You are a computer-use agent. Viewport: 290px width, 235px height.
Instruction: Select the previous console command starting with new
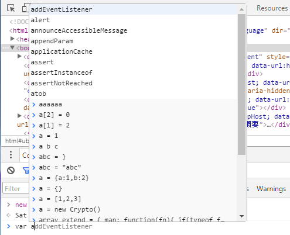[x=21, y=205]
